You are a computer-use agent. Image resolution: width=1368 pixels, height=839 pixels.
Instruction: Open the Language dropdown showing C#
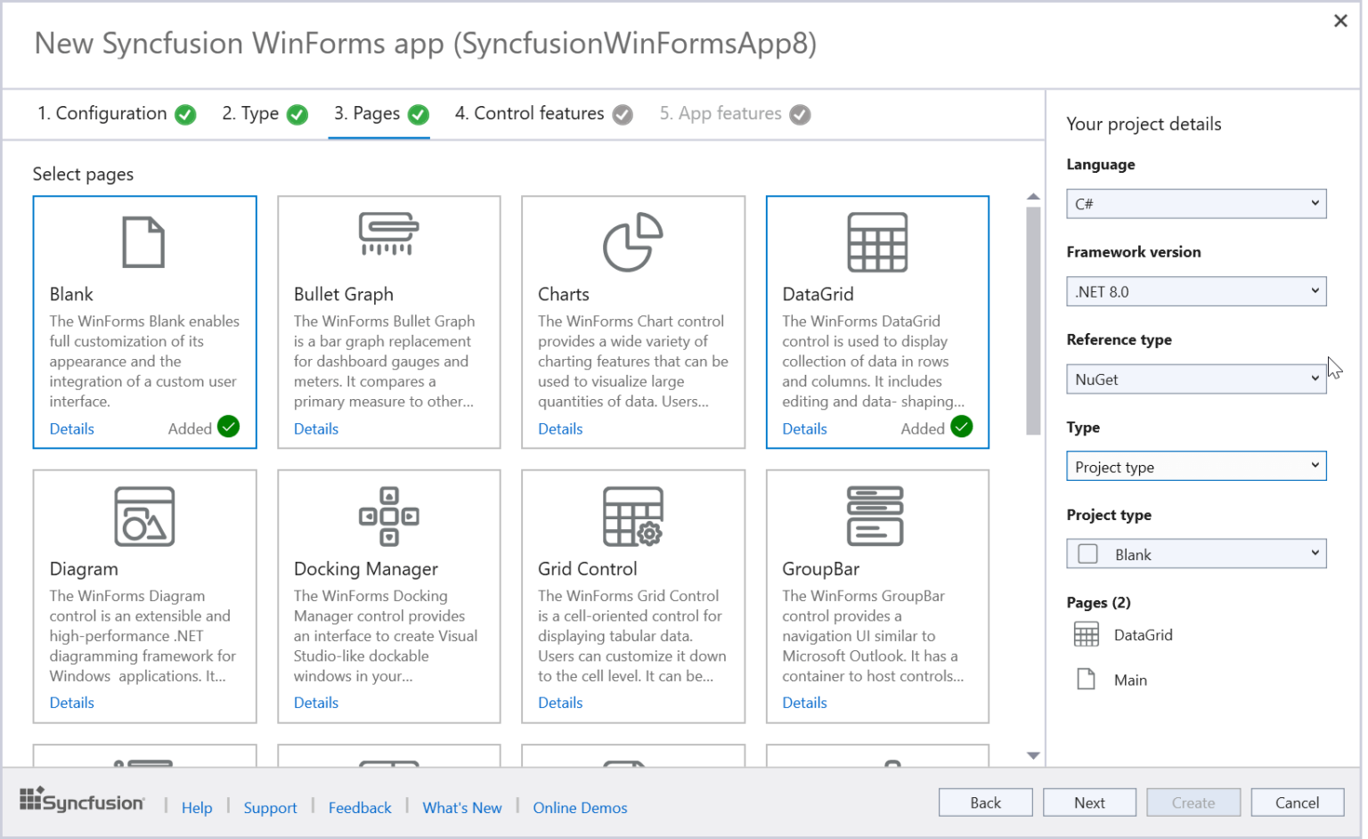(x=1196, y=203)
